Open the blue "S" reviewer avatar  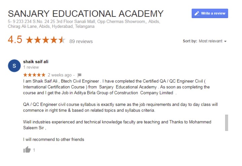click(x=14, y=66)
